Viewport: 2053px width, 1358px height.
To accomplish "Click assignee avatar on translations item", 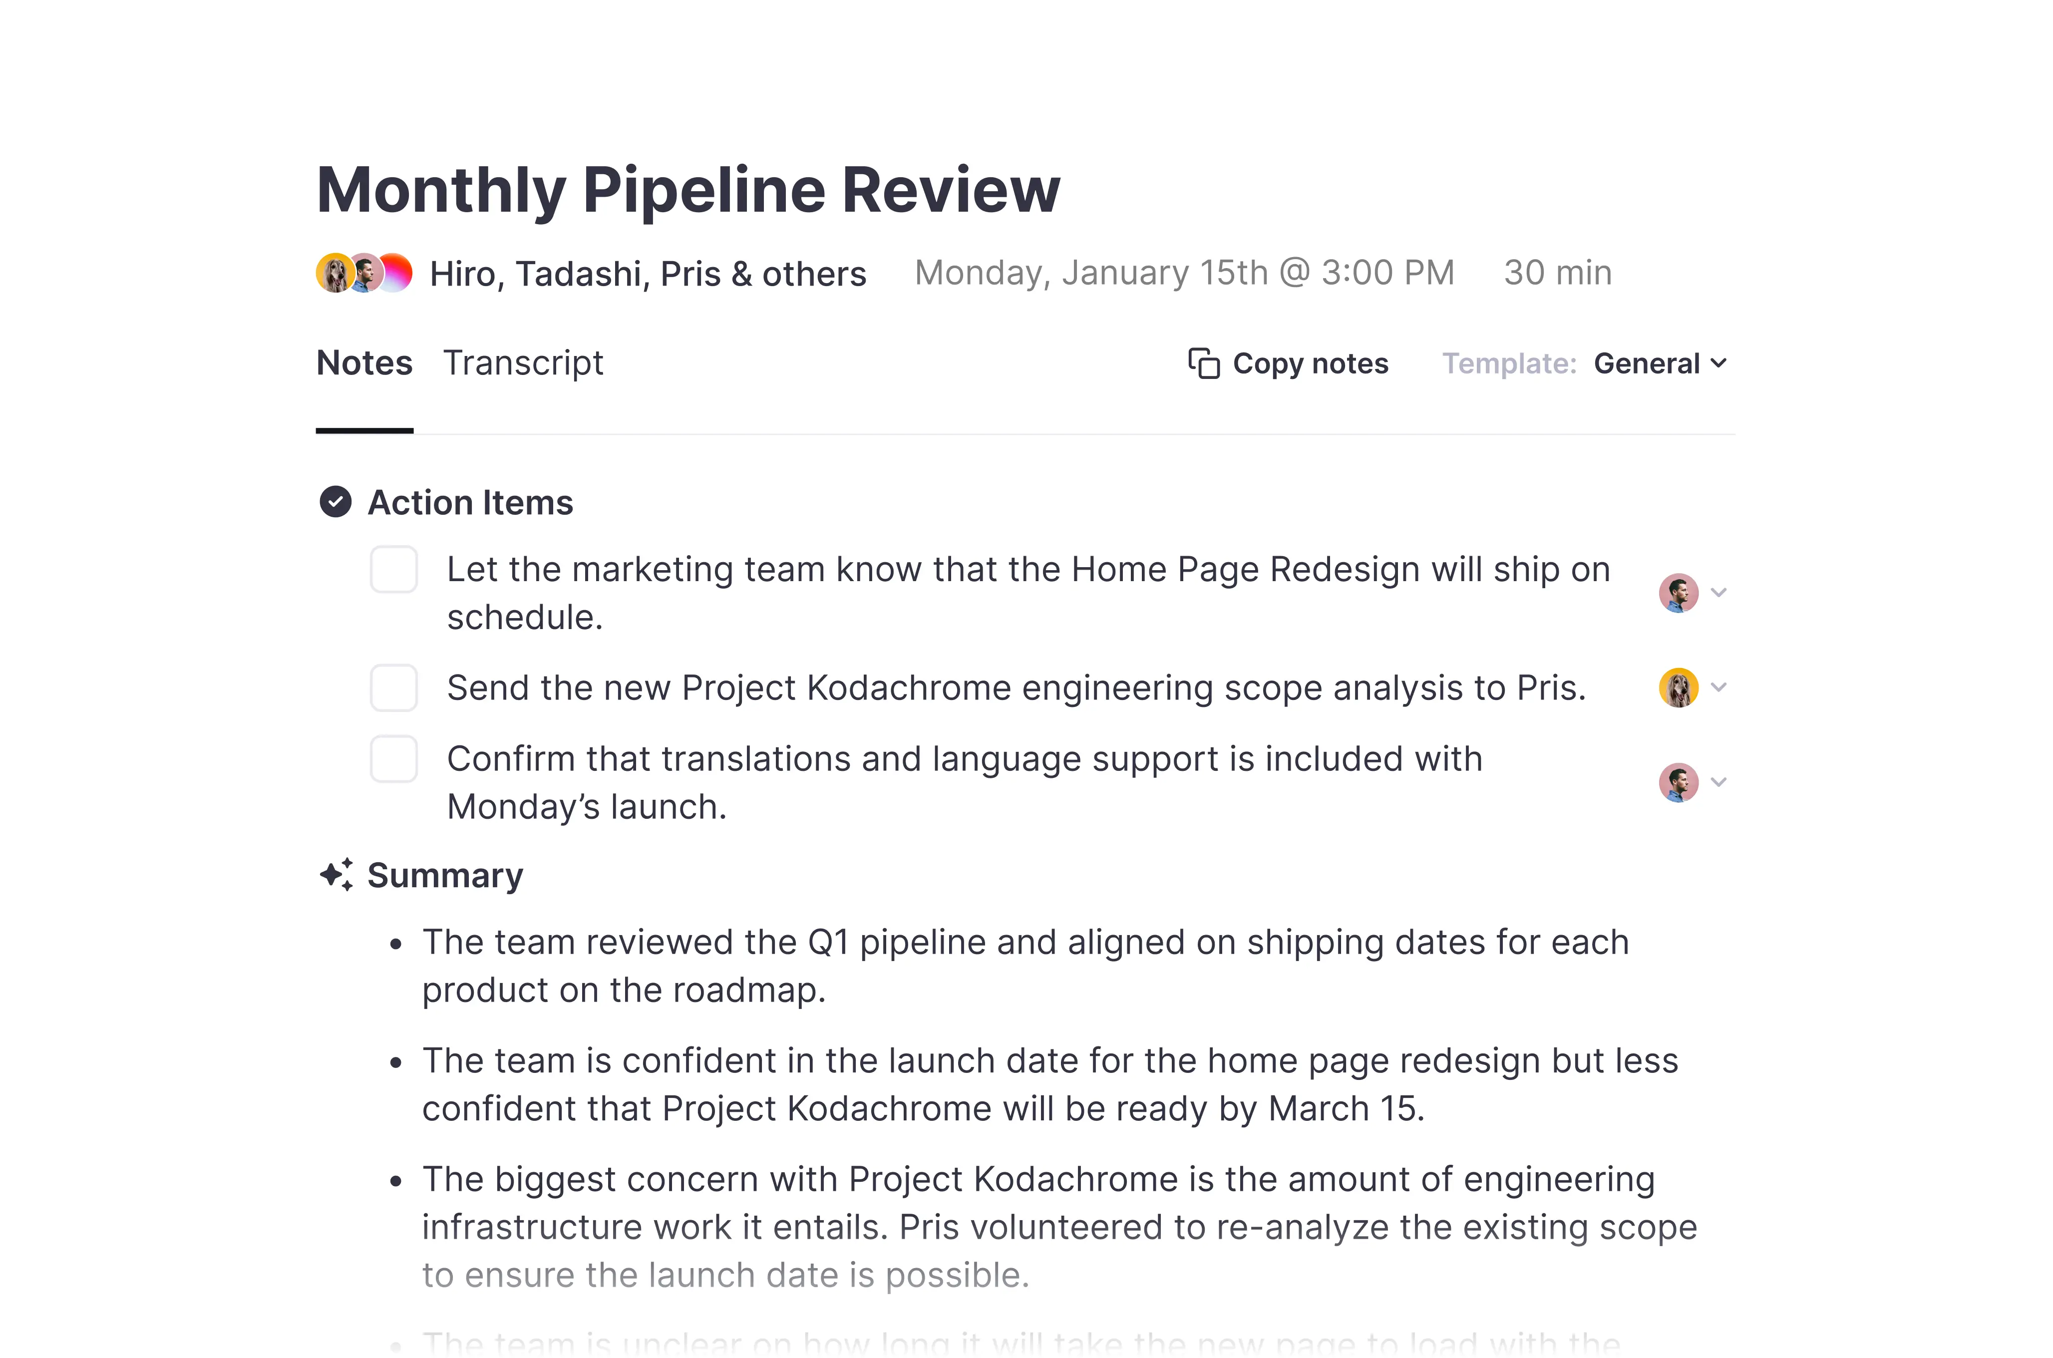I will pyautogui.click(x=1678, y=782).
